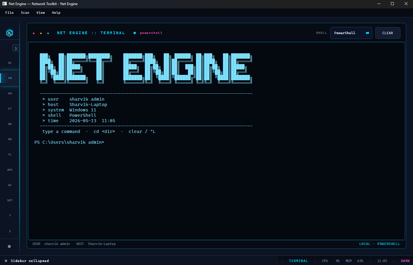This screenshot has width=413, height=265.
Task: Click the yellow dot in terminal header
Action: click(x=41, y=33)
